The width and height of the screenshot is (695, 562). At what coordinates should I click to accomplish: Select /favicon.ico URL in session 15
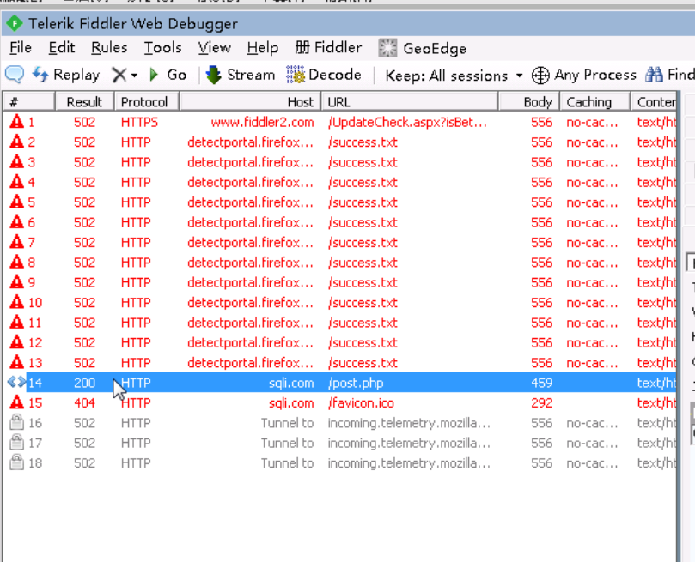(x=361, y=403)
